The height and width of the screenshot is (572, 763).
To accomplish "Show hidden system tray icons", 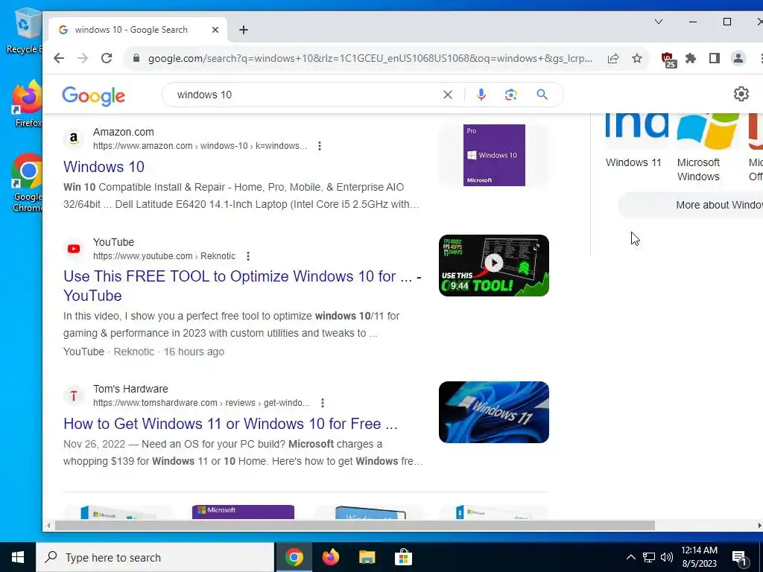I will pos(630,557).
